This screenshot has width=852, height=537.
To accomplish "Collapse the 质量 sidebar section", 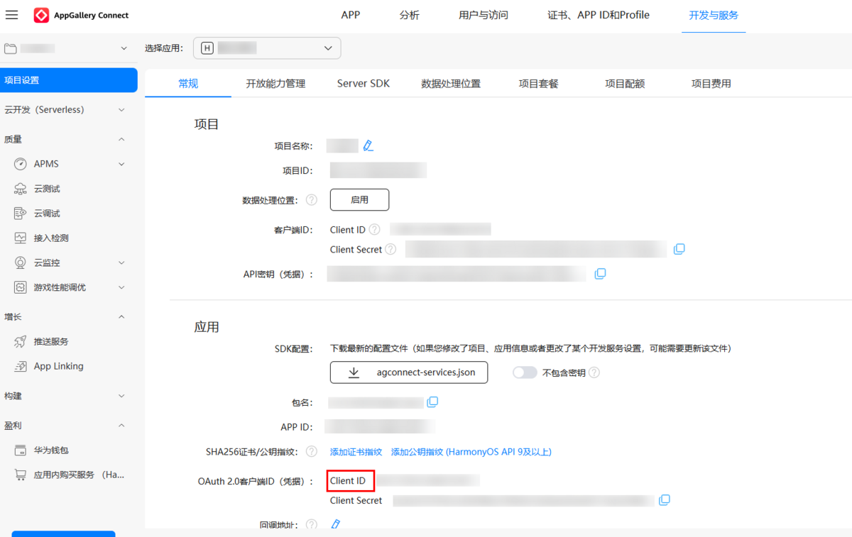I will (x=121, y=139).
